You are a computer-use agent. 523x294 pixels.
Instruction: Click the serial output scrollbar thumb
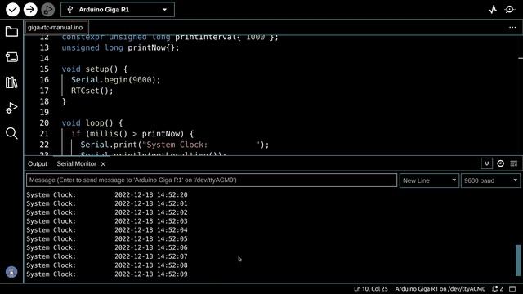[518, 261]
